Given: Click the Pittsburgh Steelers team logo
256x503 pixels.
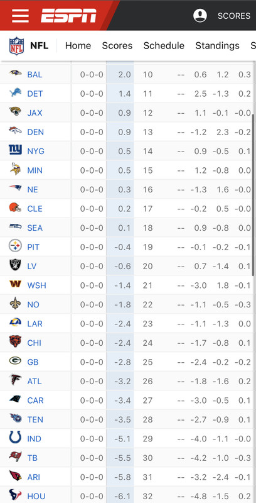Looking at the screenshot, I should [15, 246].
